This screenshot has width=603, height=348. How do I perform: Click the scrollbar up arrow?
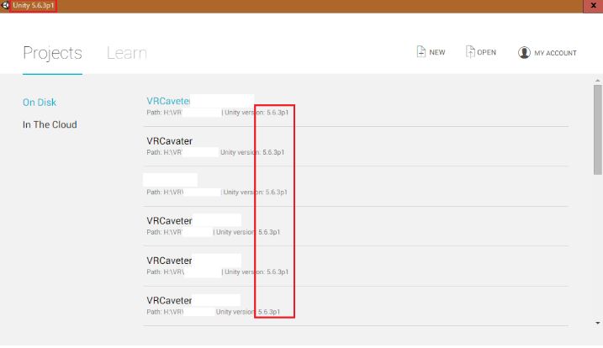coord(597,81)
